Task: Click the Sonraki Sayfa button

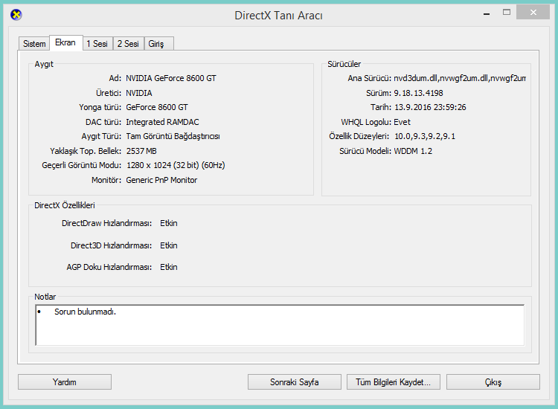Action: [295, 382]
